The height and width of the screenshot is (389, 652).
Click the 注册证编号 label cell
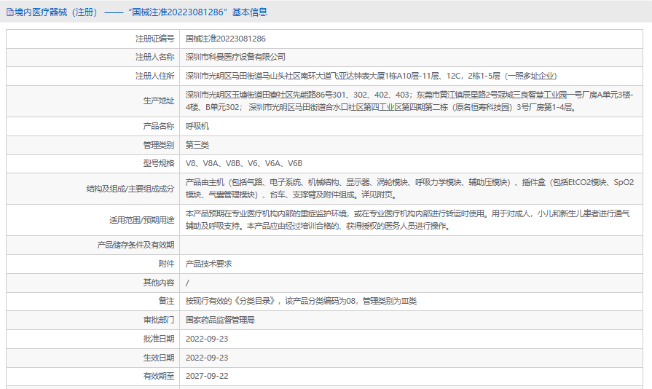pyautogui.click(x=93, y=39)
